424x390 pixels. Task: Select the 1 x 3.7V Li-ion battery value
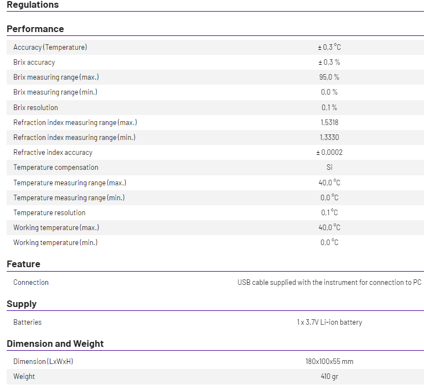click(329, 322)
